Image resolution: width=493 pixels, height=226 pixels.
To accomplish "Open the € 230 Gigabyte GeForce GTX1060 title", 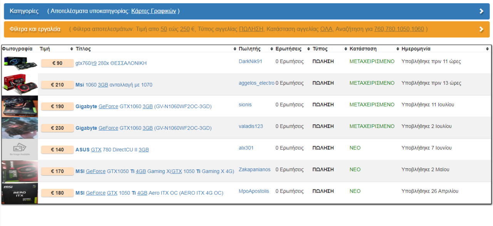I will 143,128.
